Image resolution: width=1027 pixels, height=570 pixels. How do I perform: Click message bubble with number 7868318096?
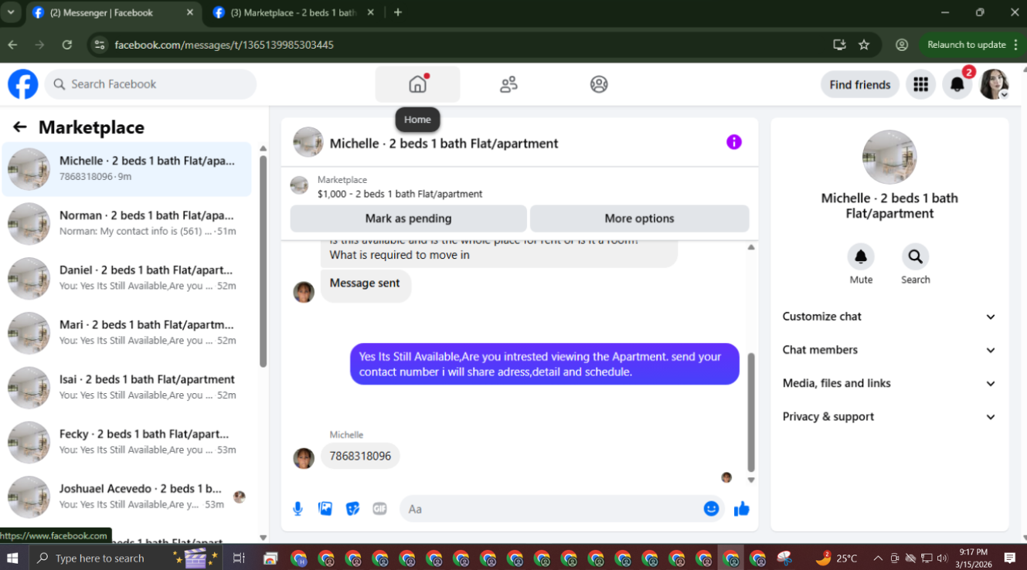click(x=360, y=456)
